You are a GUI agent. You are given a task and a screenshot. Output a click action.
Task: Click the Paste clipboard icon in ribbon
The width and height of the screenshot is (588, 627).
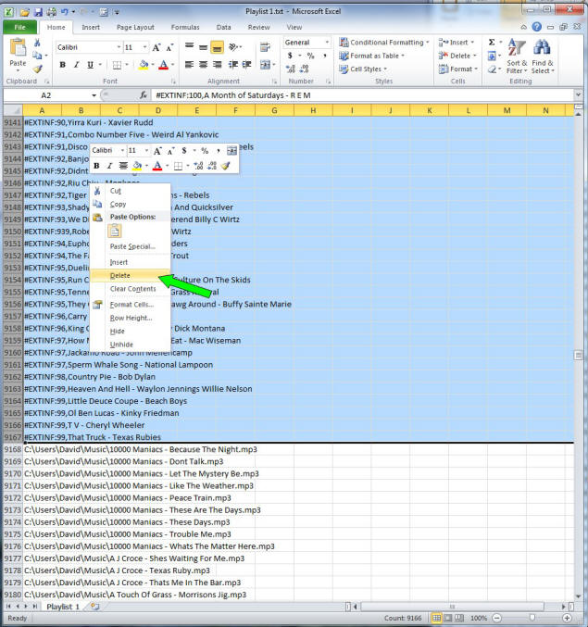tap(18, 47)
